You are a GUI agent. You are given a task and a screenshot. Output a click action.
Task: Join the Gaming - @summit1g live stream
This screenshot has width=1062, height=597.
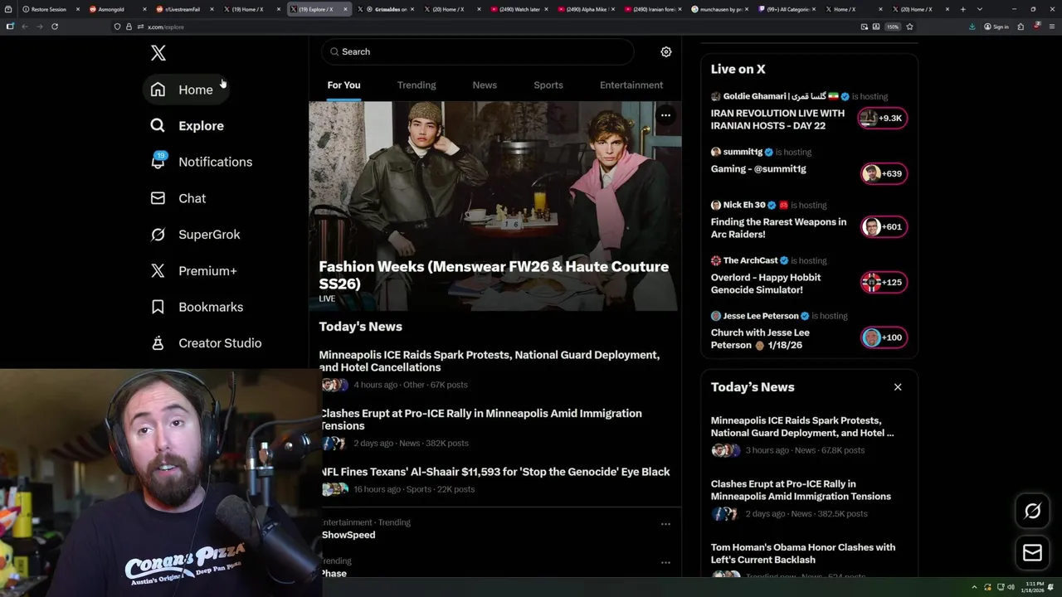pyautogui.click(x=758, y=169)
